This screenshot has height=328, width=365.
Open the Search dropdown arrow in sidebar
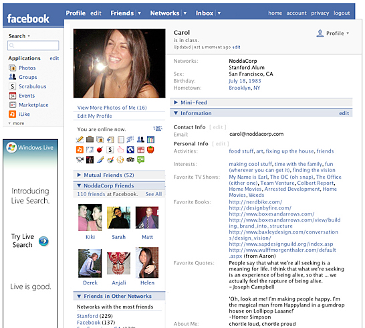click(x=29, y=36)
